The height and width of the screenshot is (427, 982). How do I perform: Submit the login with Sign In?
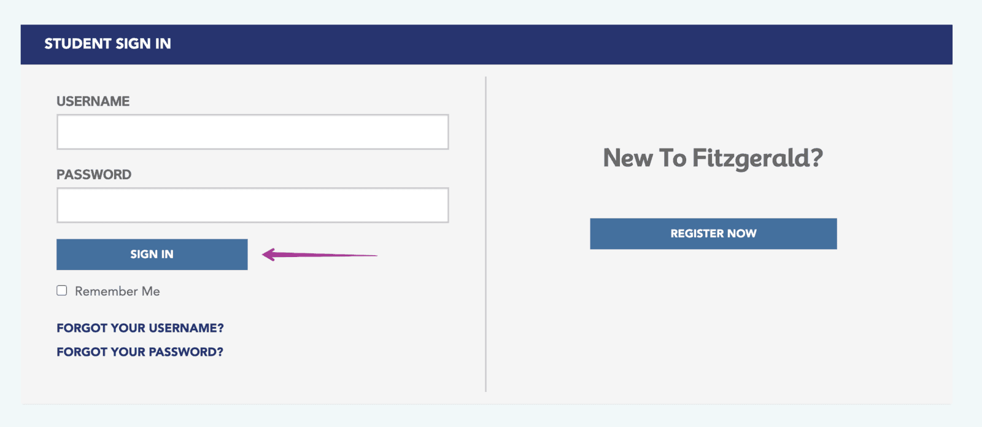point(152,254)
